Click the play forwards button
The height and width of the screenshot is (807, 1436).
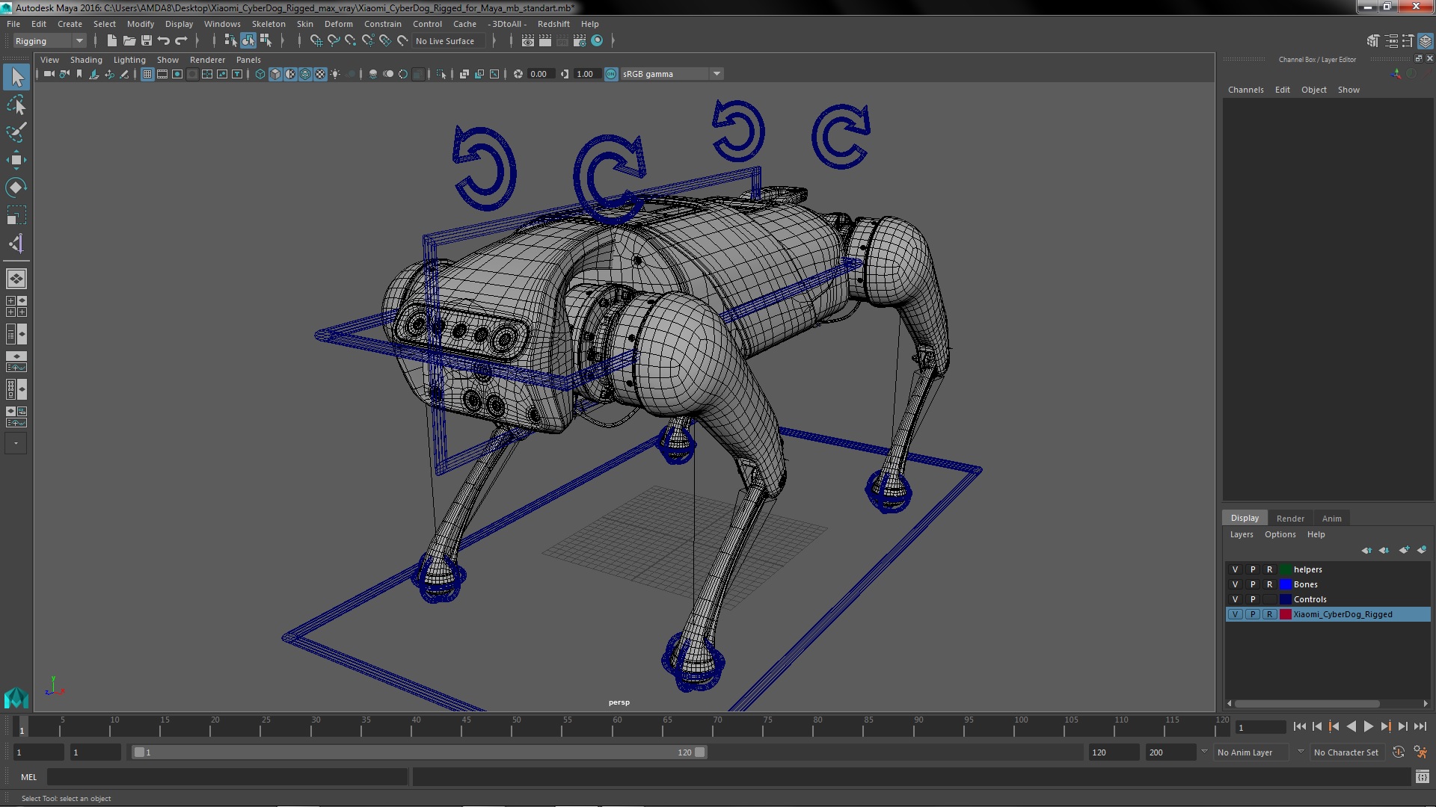pos(1368,727)
